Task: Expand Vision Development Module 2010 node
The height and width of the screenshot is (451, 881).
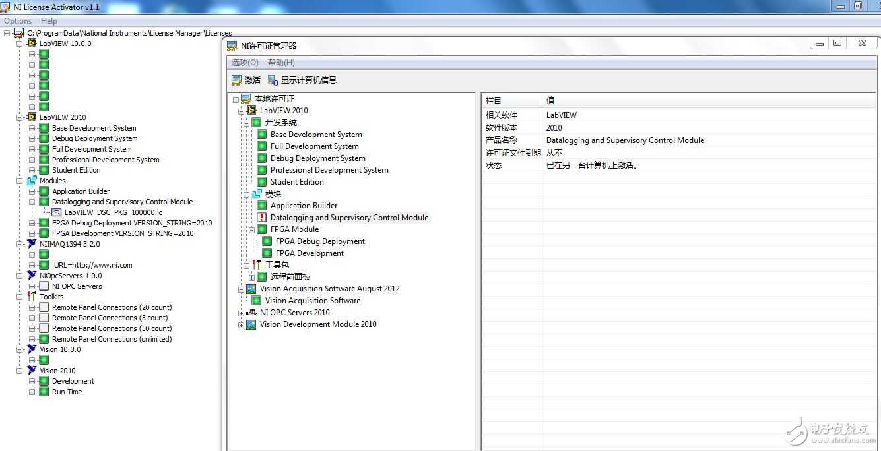Action: 242,324
